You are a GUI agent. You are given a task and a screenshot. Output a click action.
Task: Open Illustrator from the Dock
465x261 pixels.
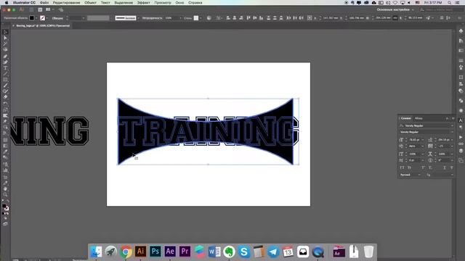(140, 252)
